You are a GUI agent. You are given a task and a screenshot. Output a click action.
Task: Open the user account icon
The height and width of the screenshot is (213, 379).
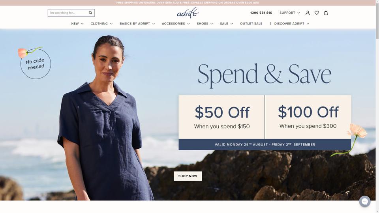click(308, 13)
